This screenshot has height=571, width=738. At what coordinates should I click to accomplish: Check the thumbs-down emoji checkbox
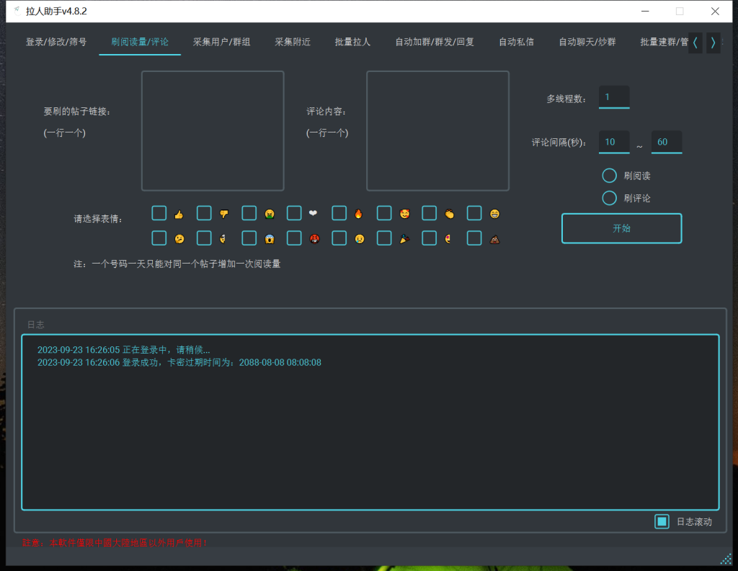coord(204,213)
